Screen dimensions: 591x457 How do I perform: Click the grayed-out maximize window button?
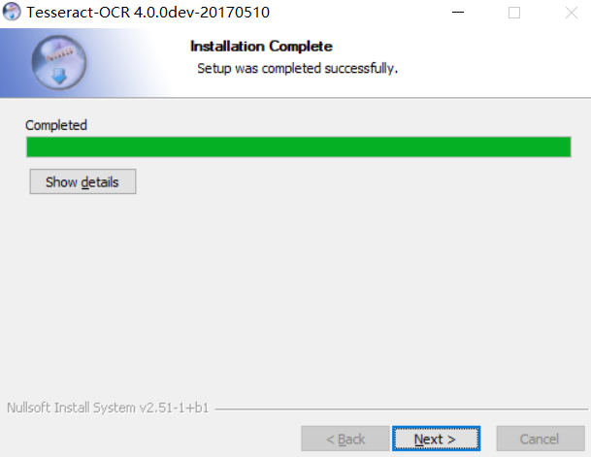[514, 13]
